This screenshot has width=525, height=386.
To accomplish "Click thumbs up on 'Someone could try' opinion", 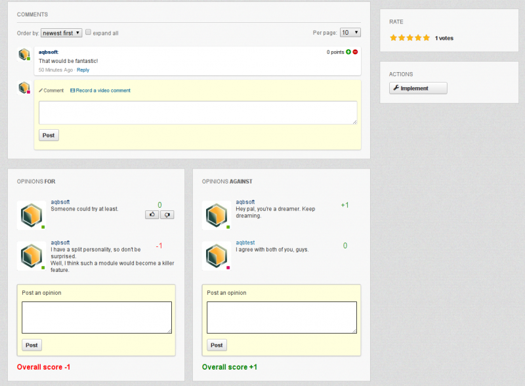I will point(152,214).
